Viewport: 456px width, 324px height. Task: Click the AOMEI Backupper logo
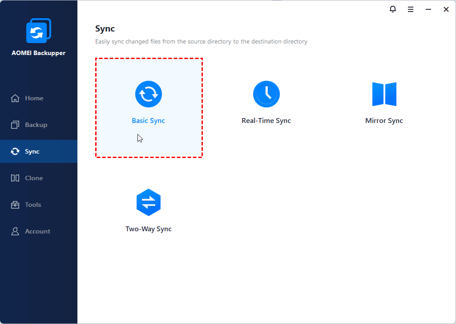coord(38,31)
